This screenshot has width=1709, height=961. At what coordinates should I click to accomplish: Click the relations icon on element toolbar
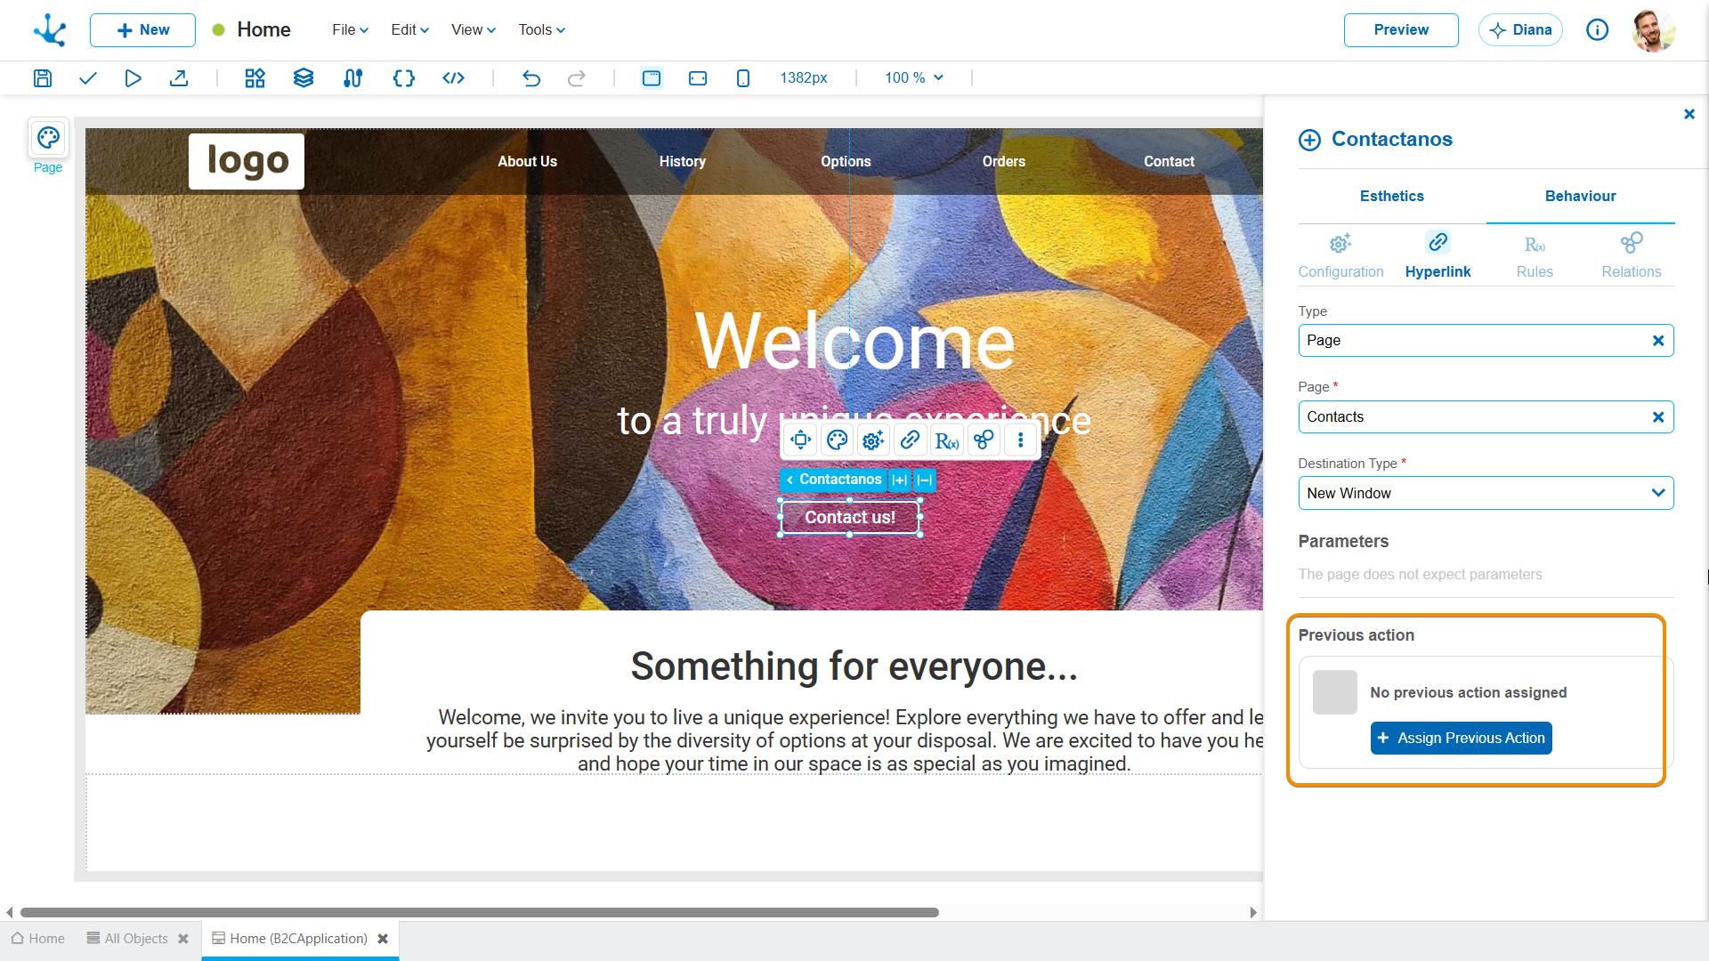984,440
